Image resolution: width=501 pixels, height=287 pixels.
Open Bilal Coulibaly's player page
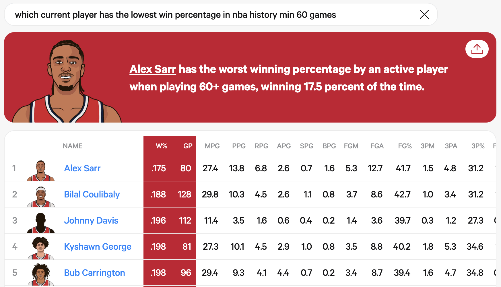[92, 194]
